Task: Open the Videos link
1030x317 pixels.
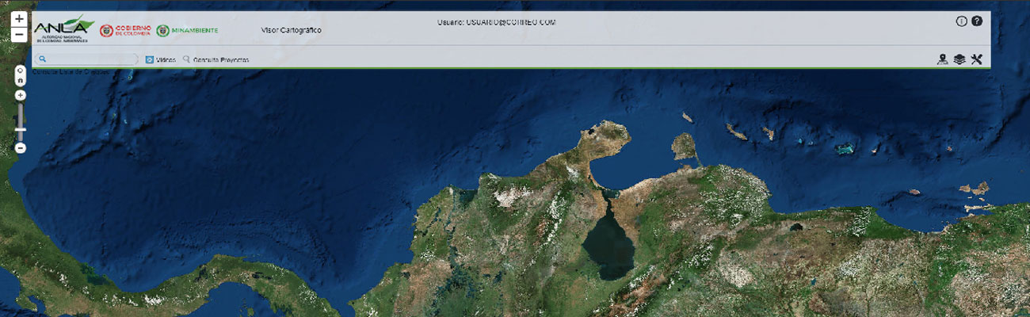Action: 161,59
